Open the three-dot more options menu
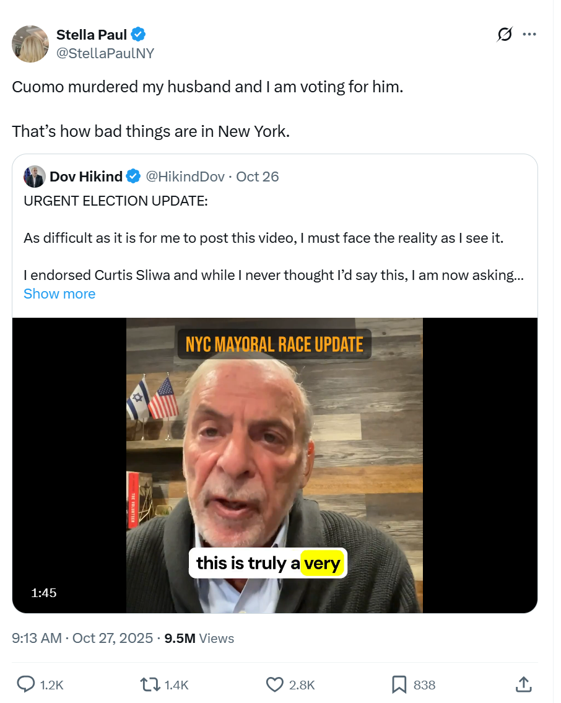Image resolution: width=561 pixels, height=703 pixels. [x=529, y=35]
